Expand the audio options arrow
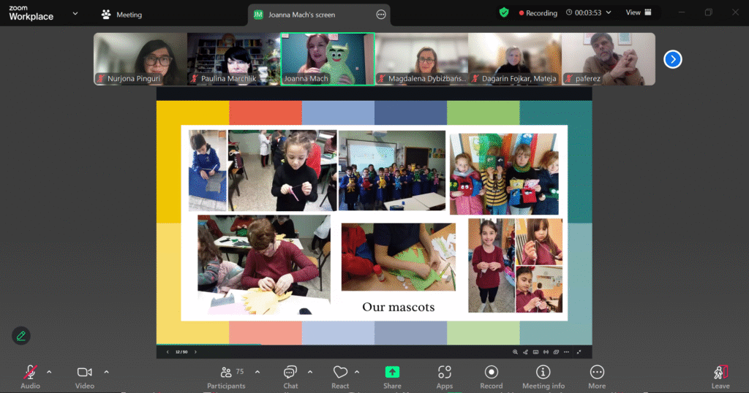Viewport: 749px width, 393px height. pyautogui.click(x=49, y=372)
